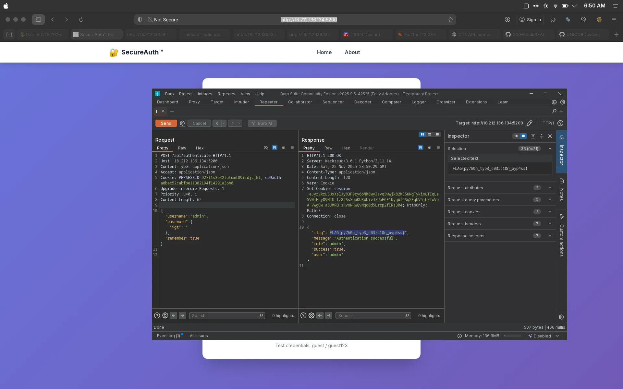Expand Request attributes section
The height and width of the screenshot is (389, 623).
(x=500, y=188)
